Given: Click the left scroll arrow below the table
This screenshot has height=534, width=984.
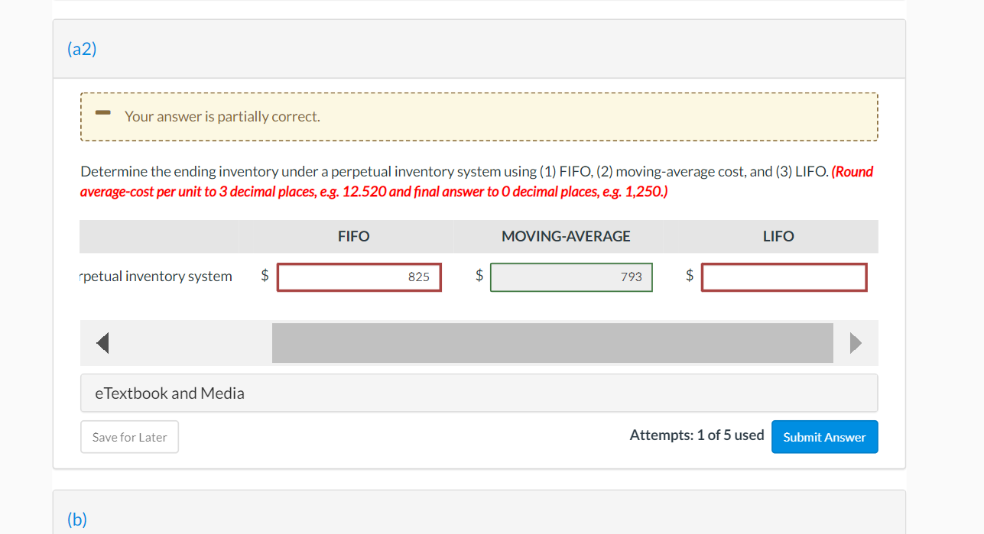Looking at the screenshot, I should click(102, 342).
